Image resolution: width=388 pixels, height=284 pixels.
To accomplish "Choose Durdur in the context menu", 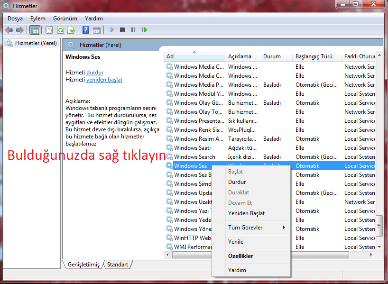I will pos(251,182).
